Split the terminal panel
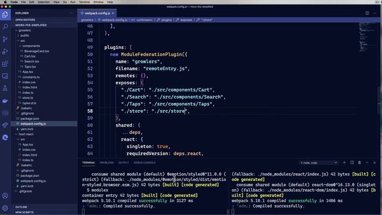 tap(352, 162)
